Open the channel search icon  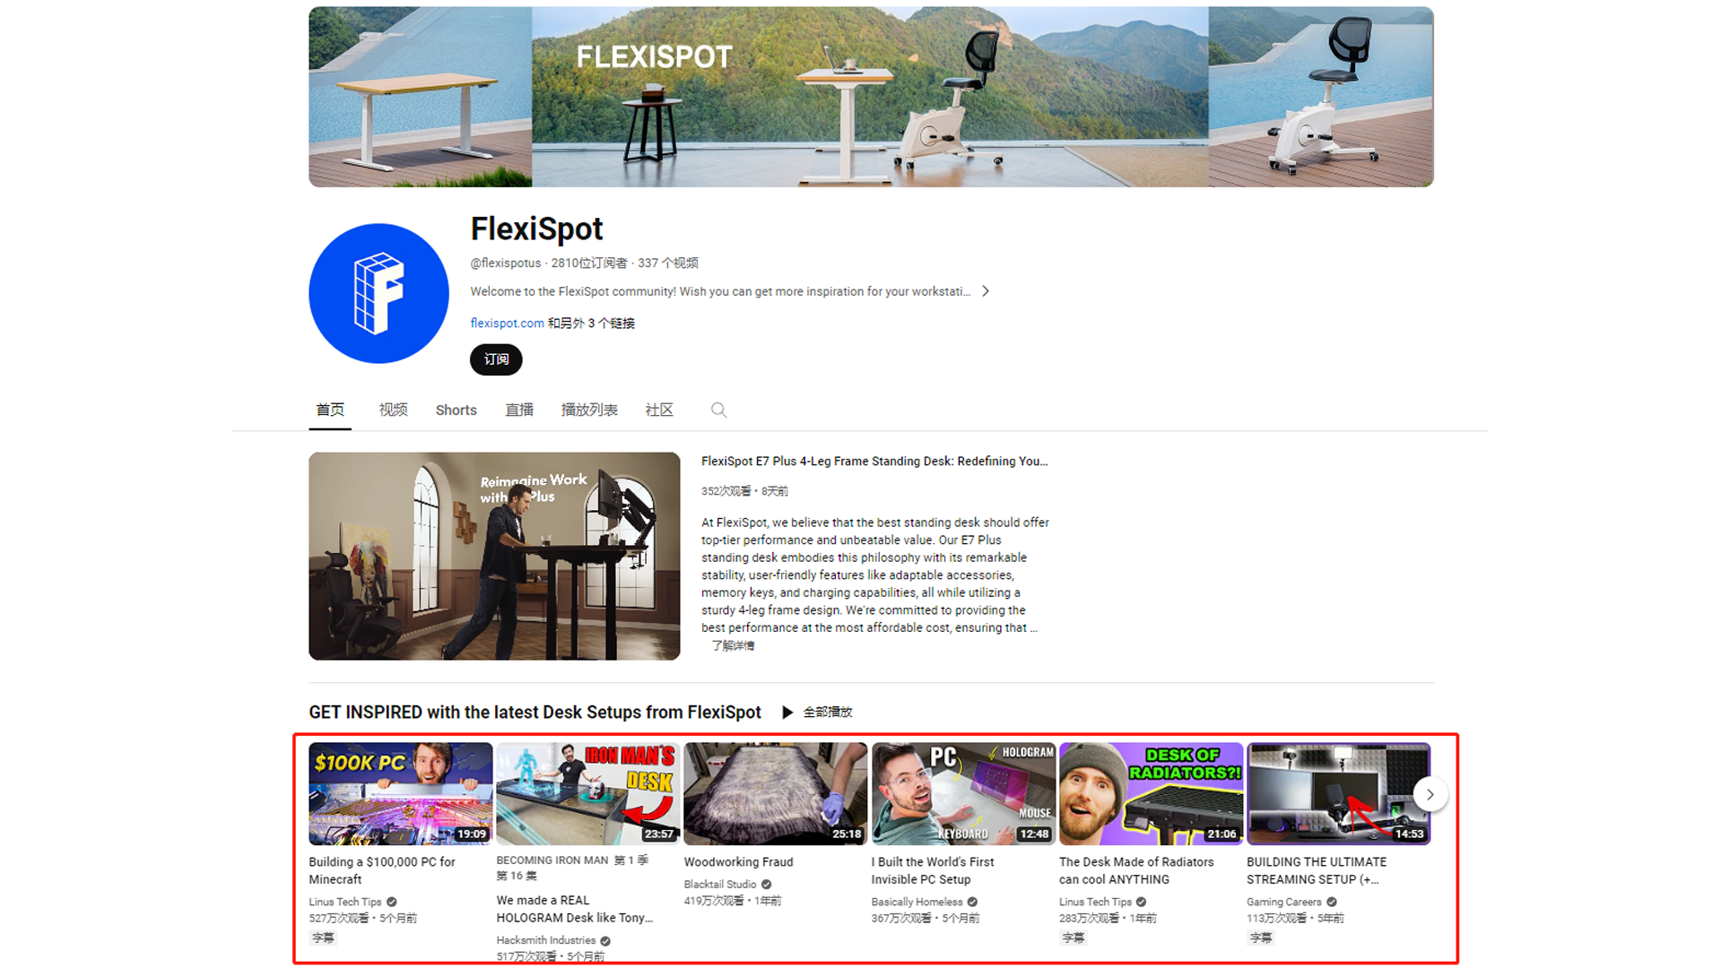718,410
